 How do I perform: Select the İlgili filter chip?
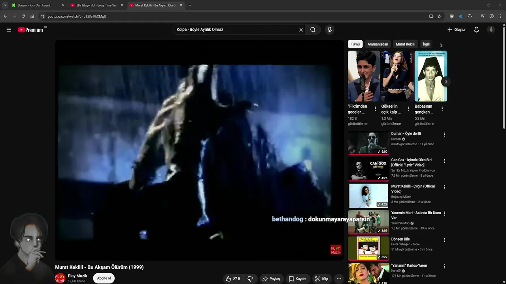426,44
